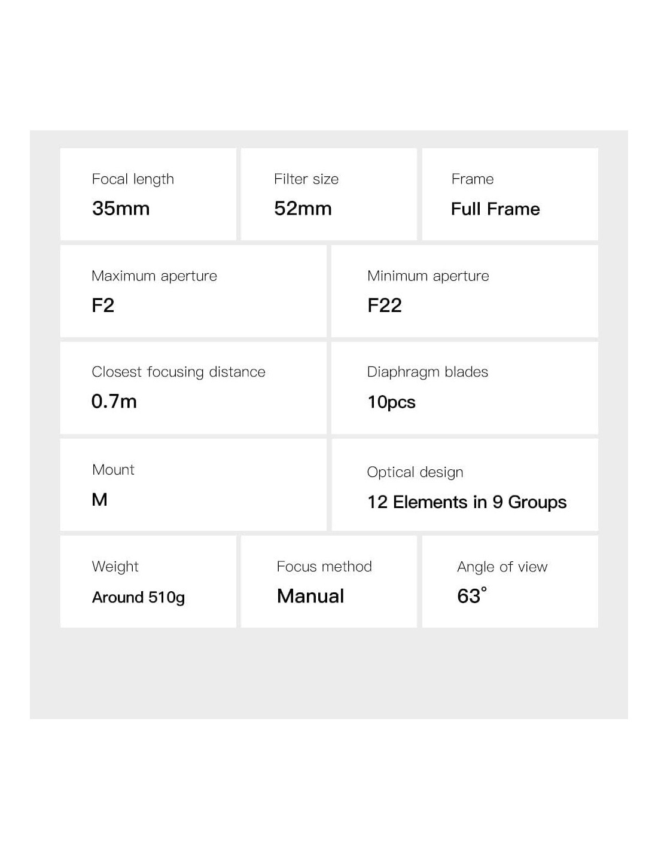The height and width of the screenshot is (850, 658).
Task: Click the "Minimum aperture" label
Action: click(x=428, y=276)
